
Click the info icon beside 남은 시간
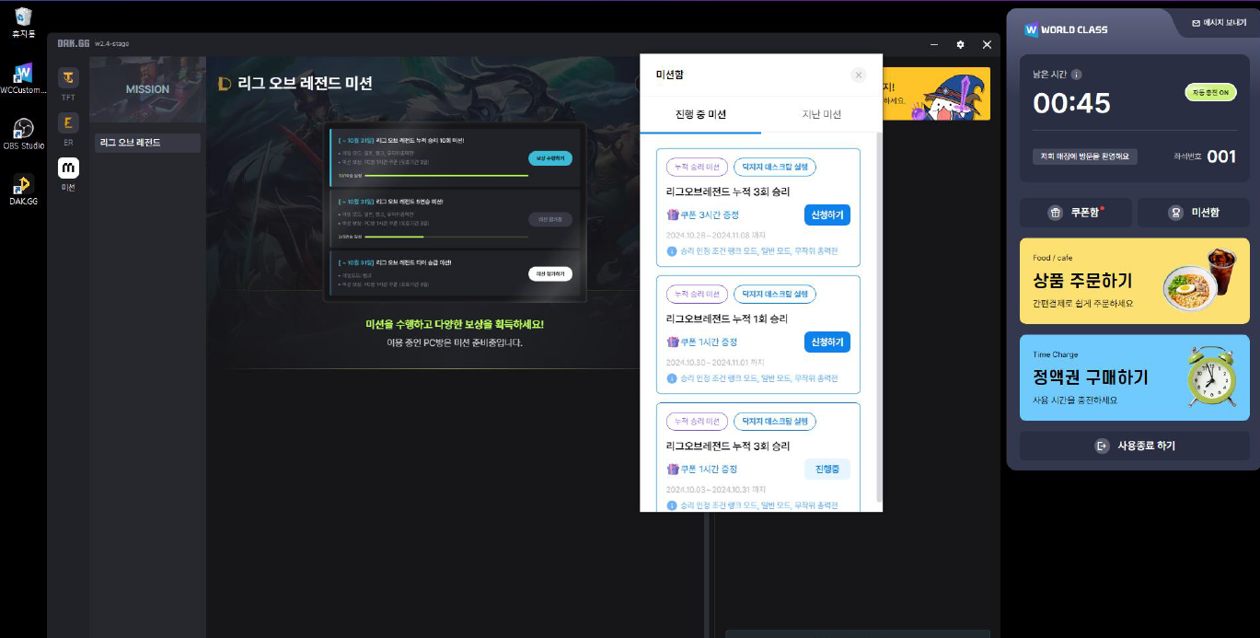[1077, 75]
